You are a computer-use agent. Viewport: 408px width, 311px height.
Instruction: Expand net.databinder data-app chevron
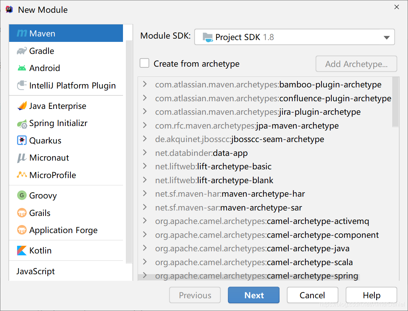(145, 152)
